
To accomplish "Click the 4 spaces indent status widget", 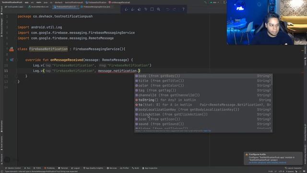I will tap(290, 172).
